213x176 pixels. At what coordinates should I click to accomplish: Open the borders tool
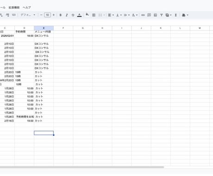(94, 15)
